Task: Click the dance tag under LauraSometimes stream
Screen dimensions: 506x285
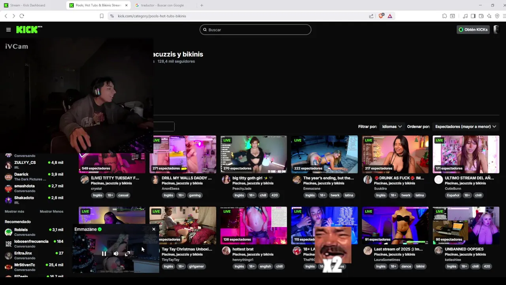Action: click(x=406, y=266)
